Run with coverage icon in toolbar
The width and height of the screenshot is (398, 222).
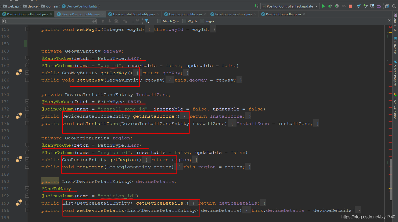337,6
